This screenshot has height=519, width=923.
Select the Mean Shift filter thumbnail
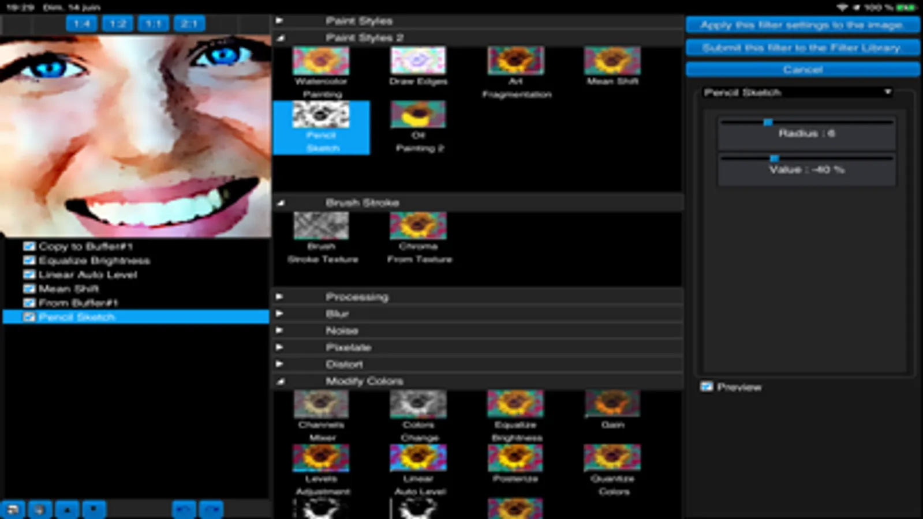coord(612,61)
